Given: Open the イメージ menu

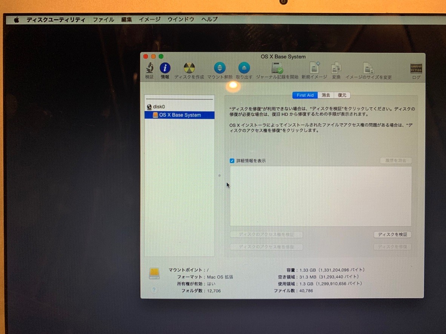Looking at the screenshot, I should coord(150,19).
